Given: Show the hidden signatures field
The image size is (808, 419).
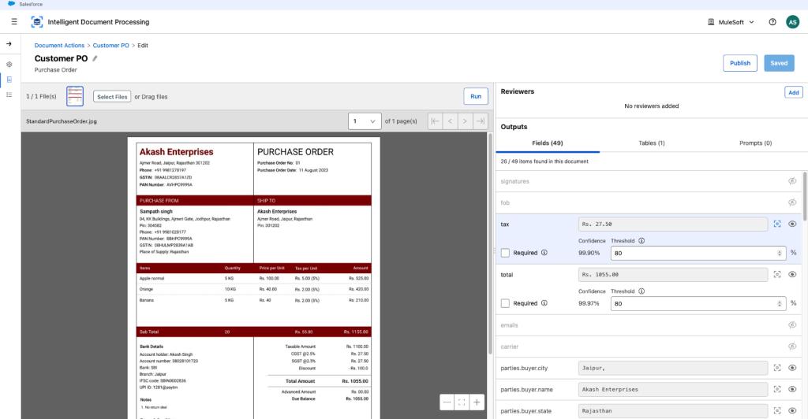Looking at the screenshot, I should coord(792,181).
